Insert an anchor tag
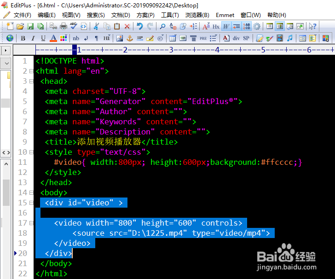 pyautogui.click(x=130, y=38)
